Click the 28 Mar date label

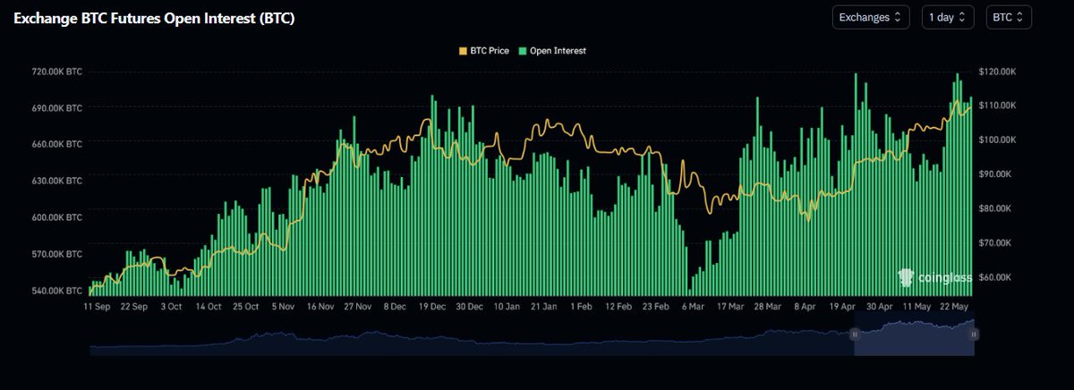tap(768, 306)
